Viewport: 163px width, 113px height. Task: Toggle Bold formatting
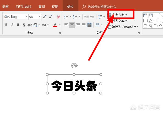(x=6, y=25)
